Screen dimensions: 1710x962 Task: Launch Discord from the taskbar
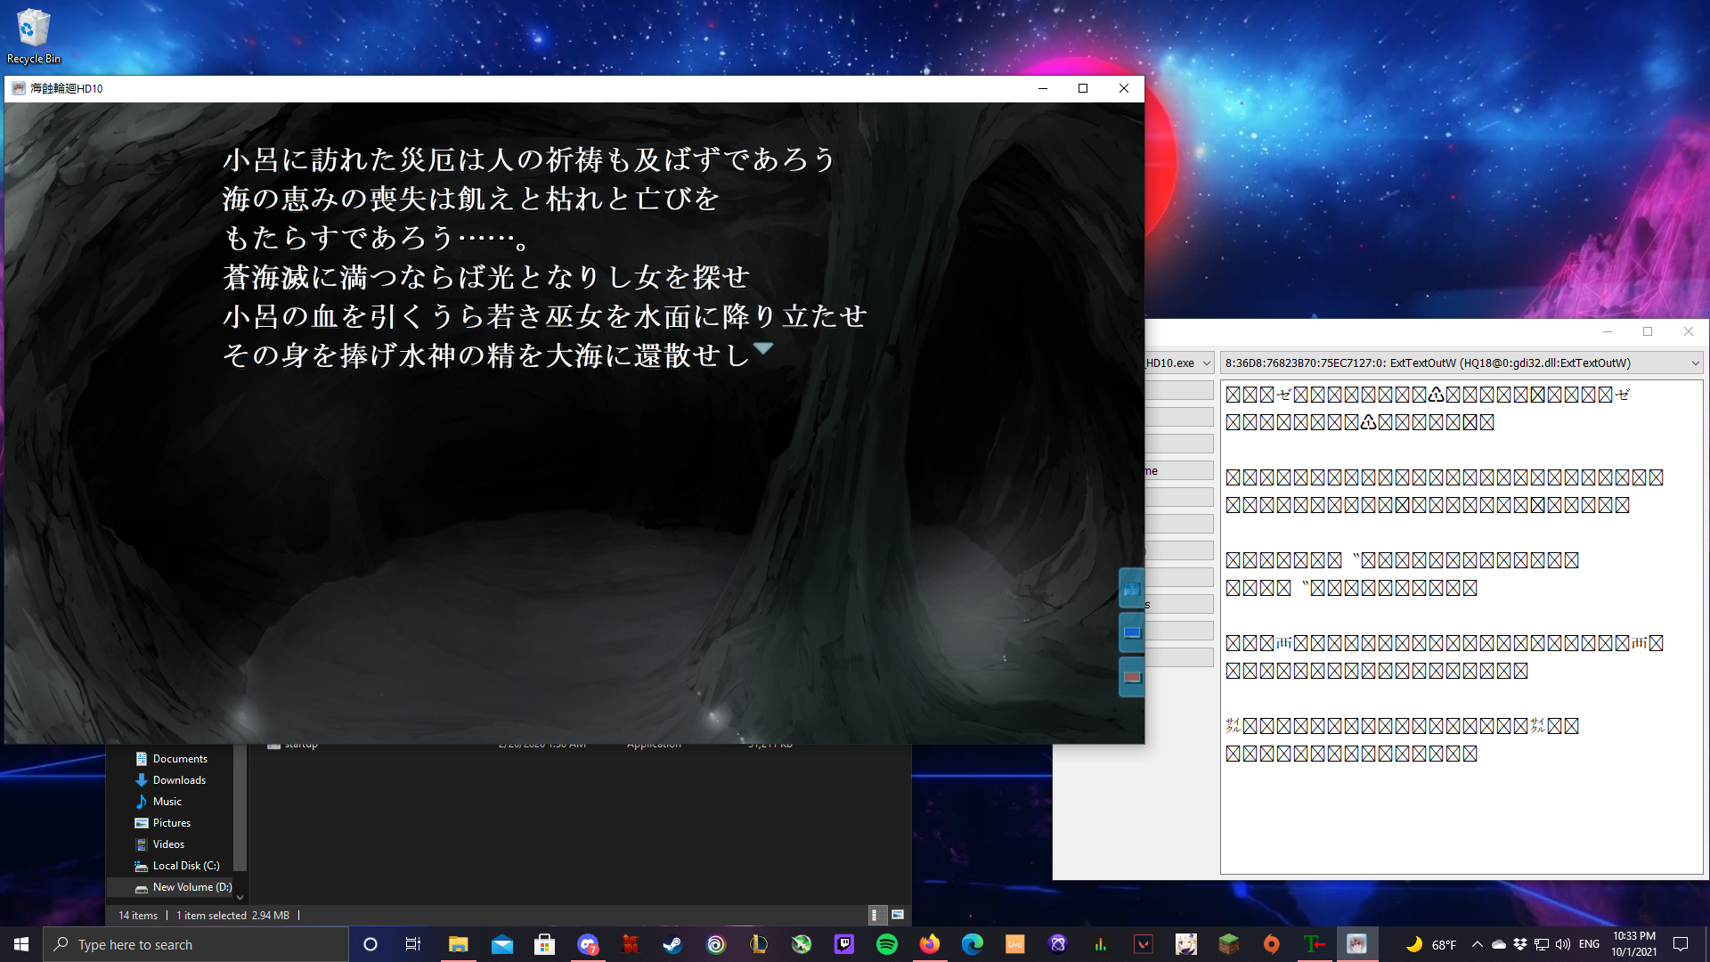(589, 943)
